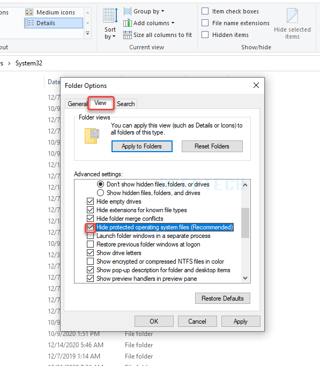Click the Add columns icon

128,23
